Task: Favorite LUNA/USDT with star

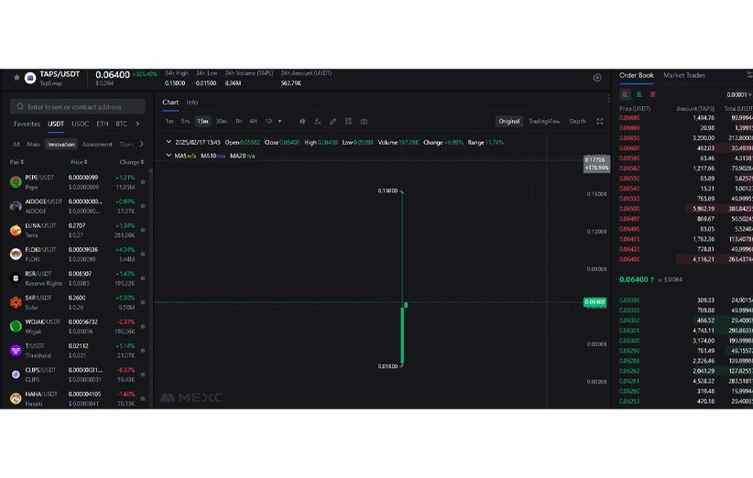Action: click(143, 231)
